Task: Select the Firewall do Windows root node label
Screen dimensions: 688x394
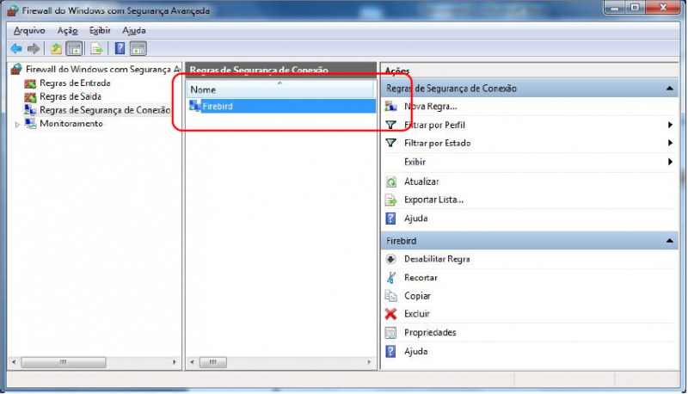Action: pos(103,70)
